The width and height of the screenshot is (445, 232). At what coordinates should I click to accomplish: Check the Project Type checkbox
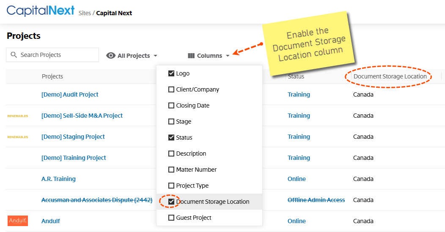171,186
